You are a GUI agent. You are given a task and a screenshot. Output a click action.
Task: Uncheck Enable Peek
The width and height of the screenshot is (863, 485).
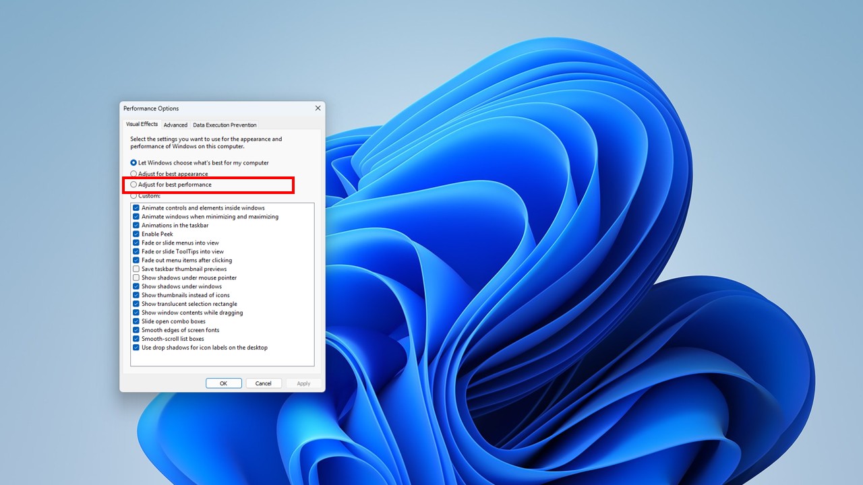coord(136,234)
